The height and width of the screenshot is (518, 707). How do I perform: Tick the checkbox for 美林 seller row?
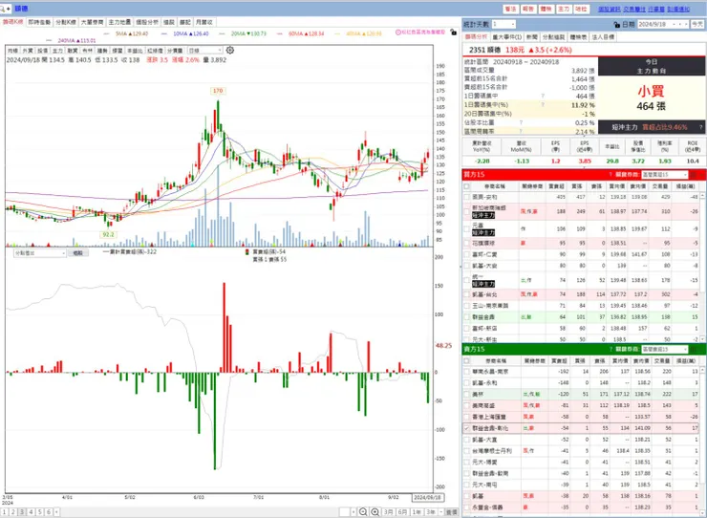tap(466, 394)
